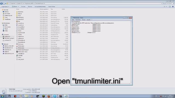175x98 pixels.
Task: Select the TmForever application icon
Action: coord(17,44)
